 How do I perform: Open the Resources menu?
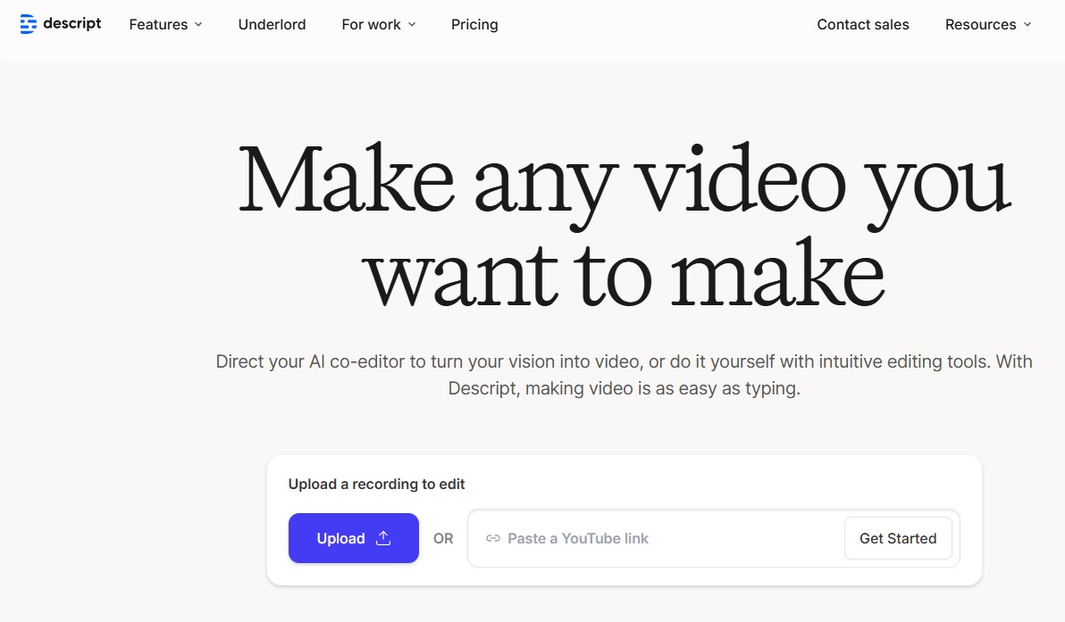click(988, 24)
